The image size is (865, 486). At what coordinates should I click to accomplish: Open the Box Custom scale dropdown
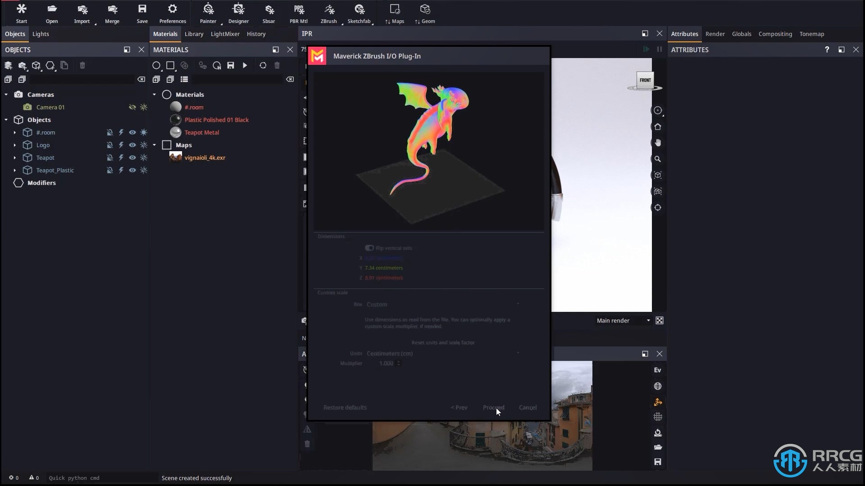[x=443, y=305]
